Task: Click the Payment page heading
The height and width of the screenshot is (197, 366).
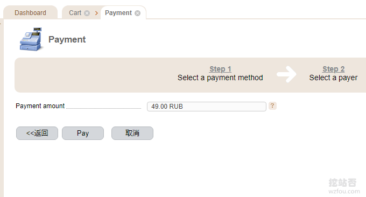Action: [67, 39]
